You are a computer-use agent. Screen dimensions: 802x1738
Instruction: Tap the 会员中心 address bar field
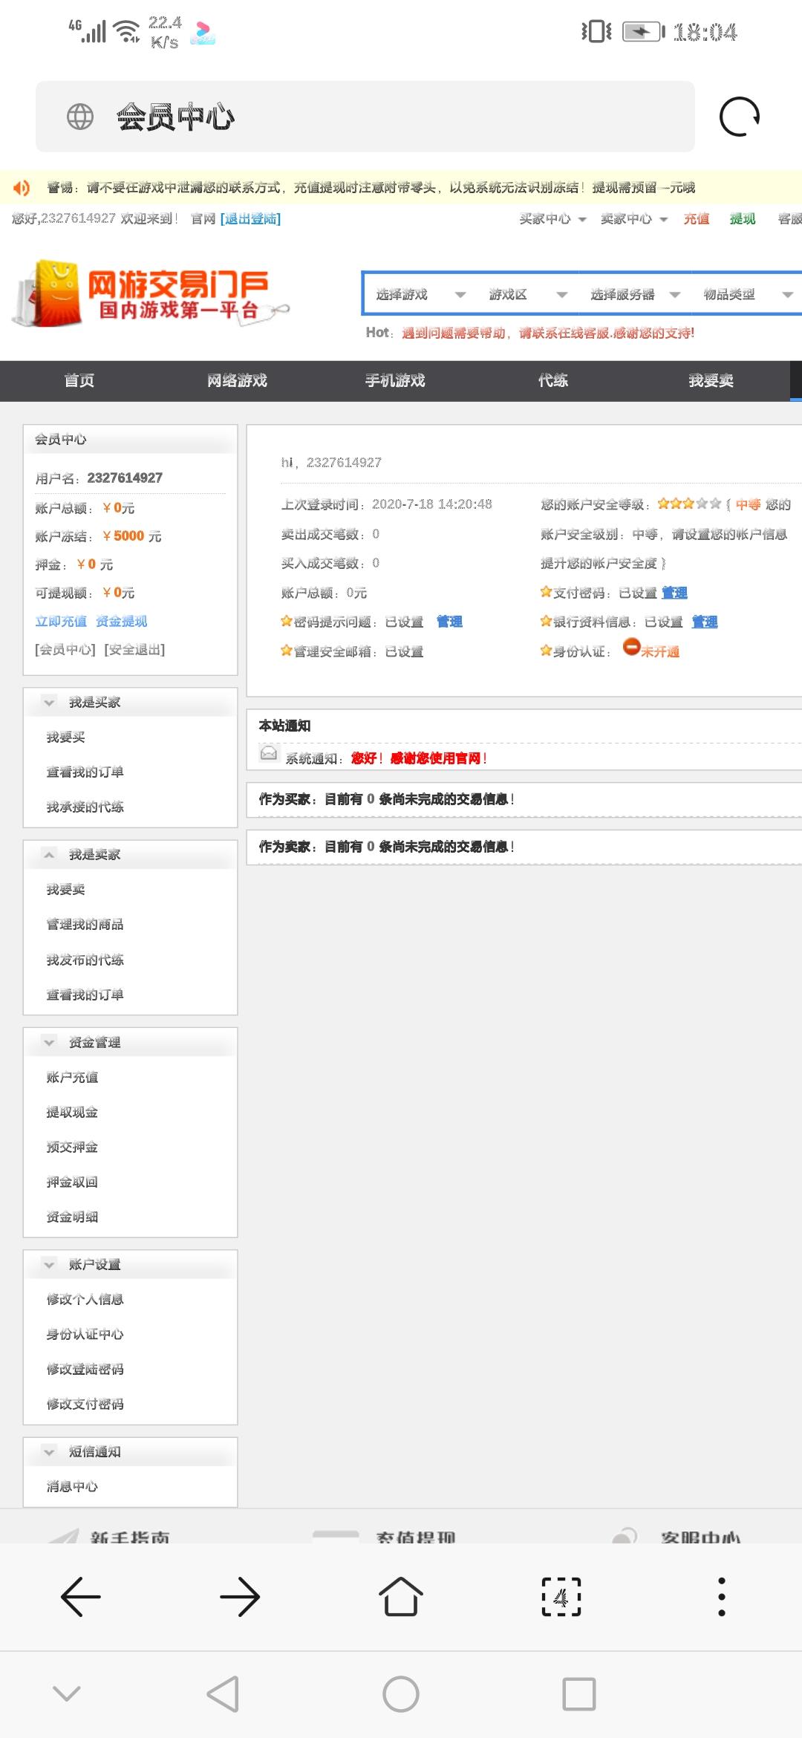(x=365, y=117)
